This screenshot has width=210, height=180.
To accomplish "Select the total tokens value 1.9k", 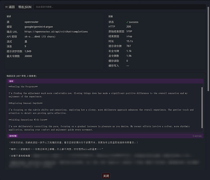I will 129,56.
